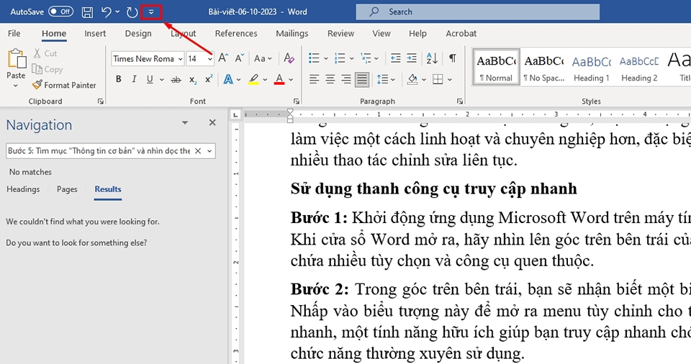
Task: Open Navigation pane task options arrow
Action: pos(185,122)
